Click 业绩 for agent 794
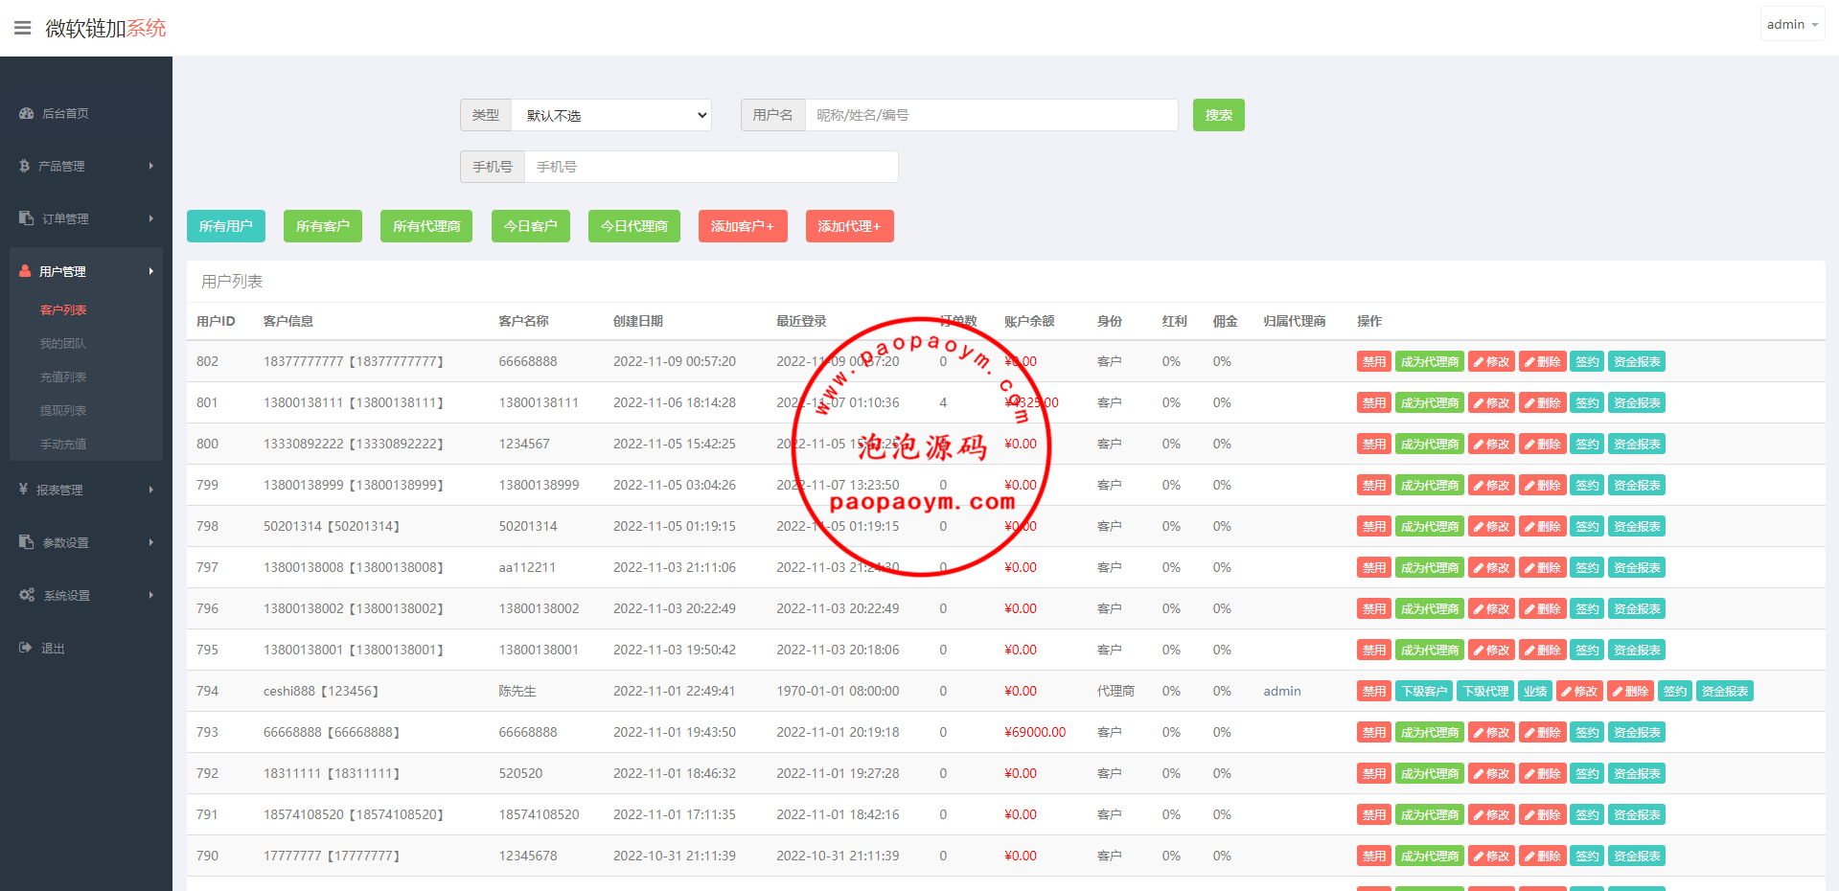The image size is (1839, 891). [1535, 691]
